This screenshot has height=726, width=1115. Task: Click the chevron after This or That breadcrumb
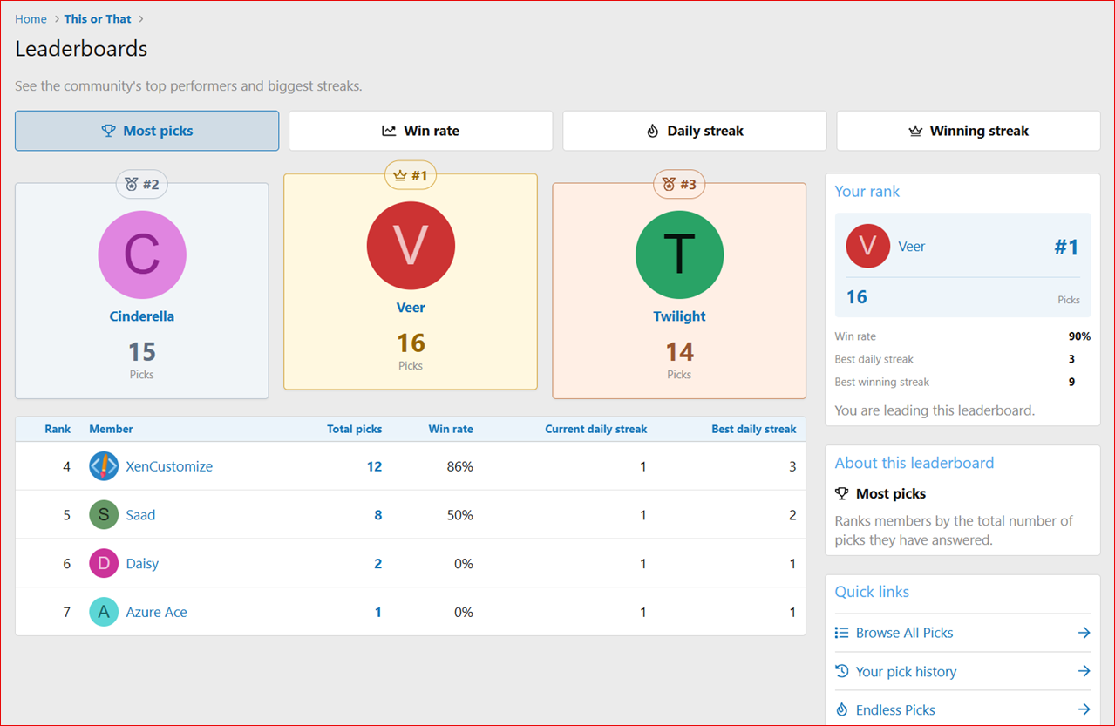tap(141, 18)
